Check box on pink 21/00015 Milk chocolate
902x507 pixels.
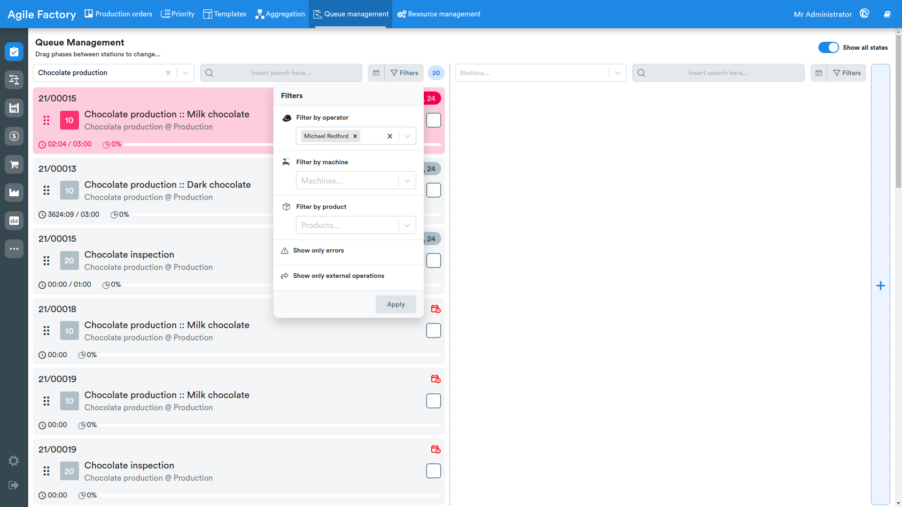pos(433,120)
